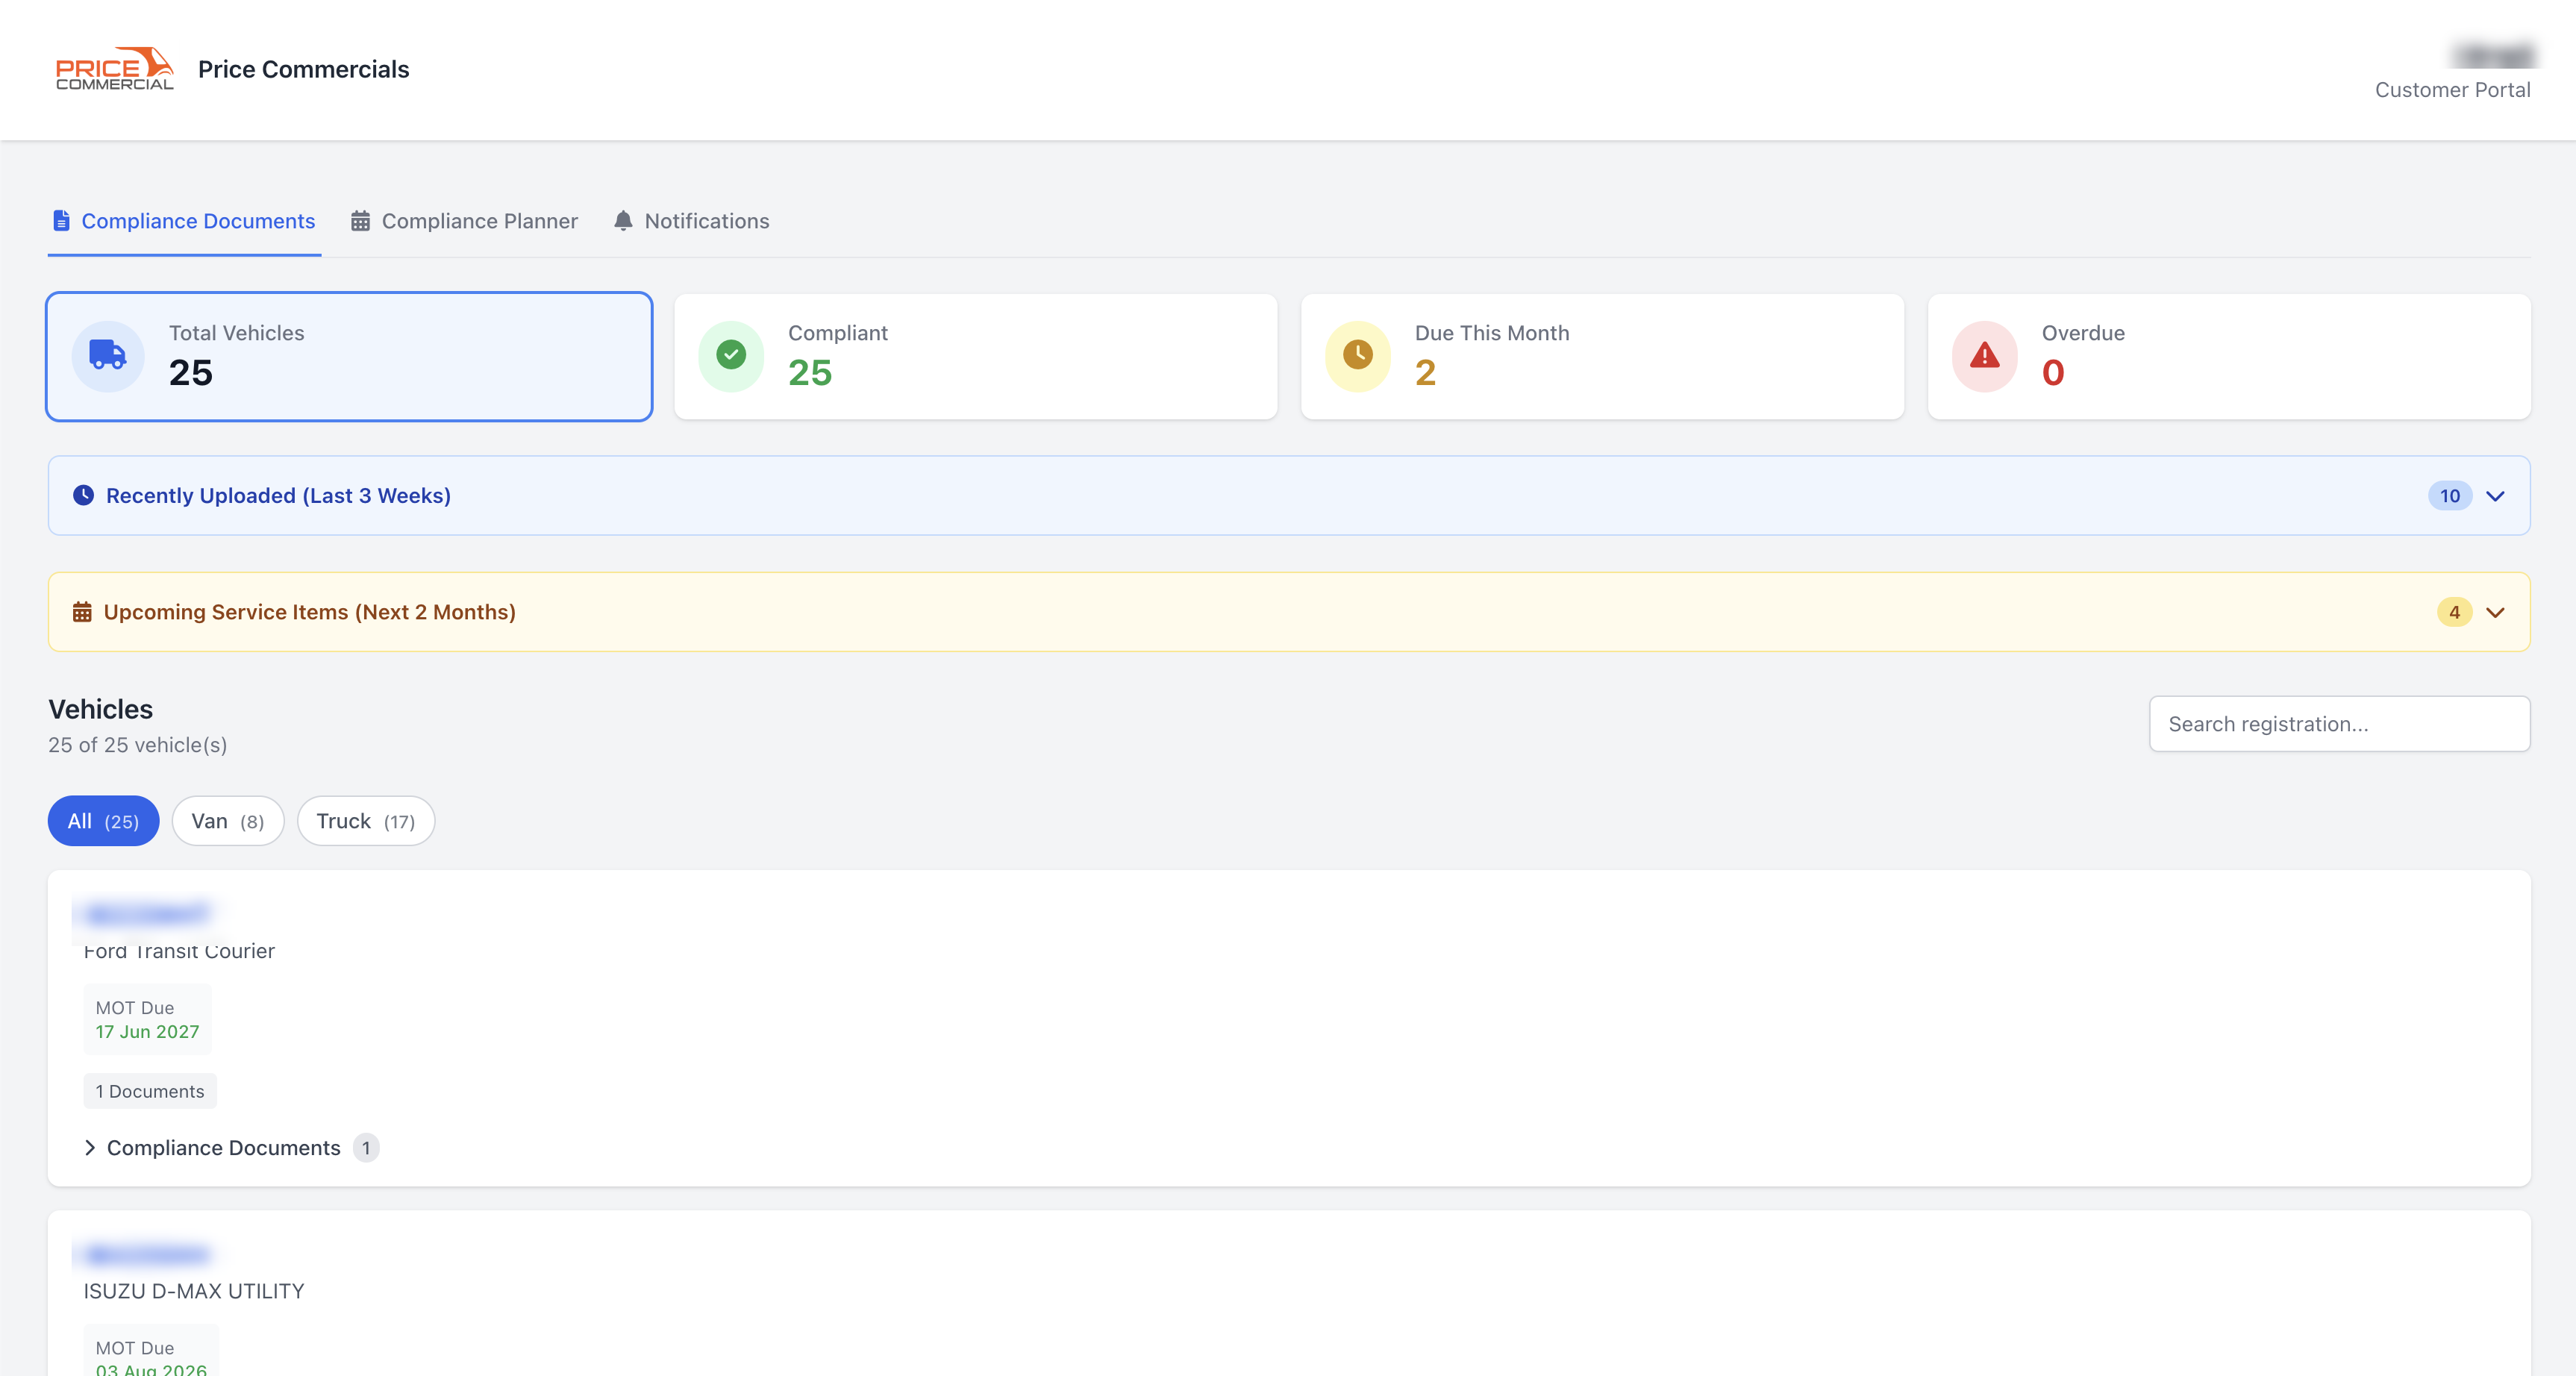The image size is (2576, 1376).
Task: Expand Recently Uploaded section chevron
Action: 2495,496
